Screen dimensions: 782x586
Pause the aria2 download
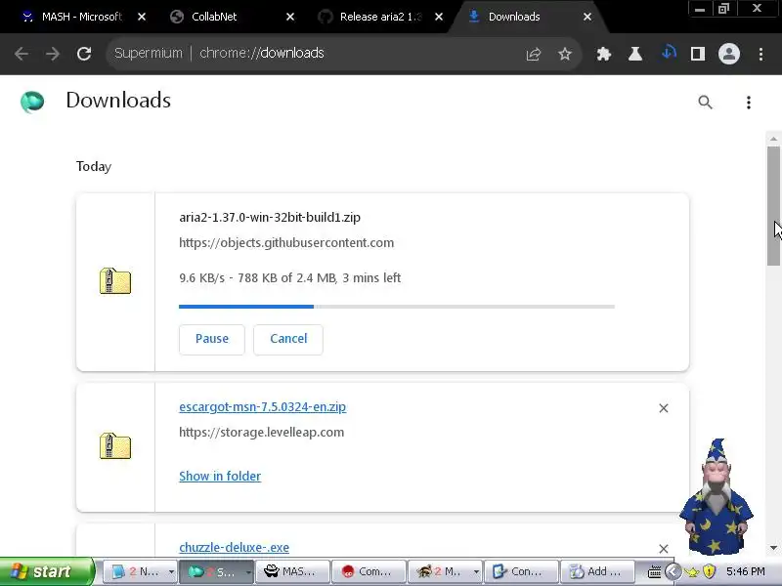pos(212,339)
